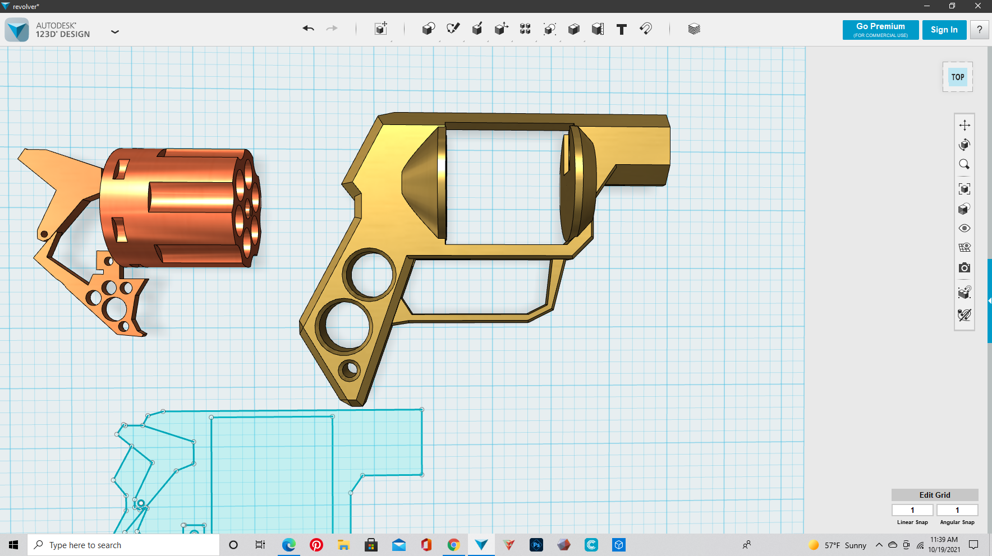Screen dimensions: 992x556
Task: Toggle the shaded view mode cube icon
Action: 965,208
